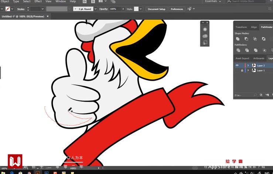
Task: Click the Minus Front shape mode icon
Action: pyautogui.click(x=246, y=39)
